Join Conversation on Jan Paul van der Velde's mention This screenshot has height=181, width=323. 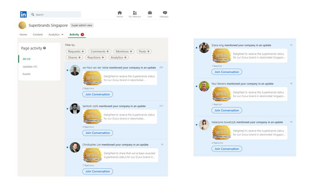click(98, 94)
